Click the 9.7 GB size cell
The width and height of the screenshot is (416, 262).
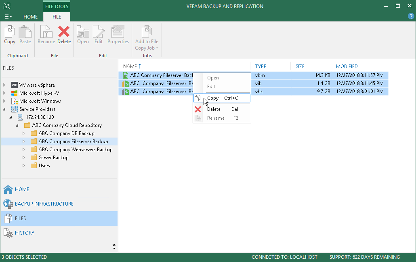(324, 91)
